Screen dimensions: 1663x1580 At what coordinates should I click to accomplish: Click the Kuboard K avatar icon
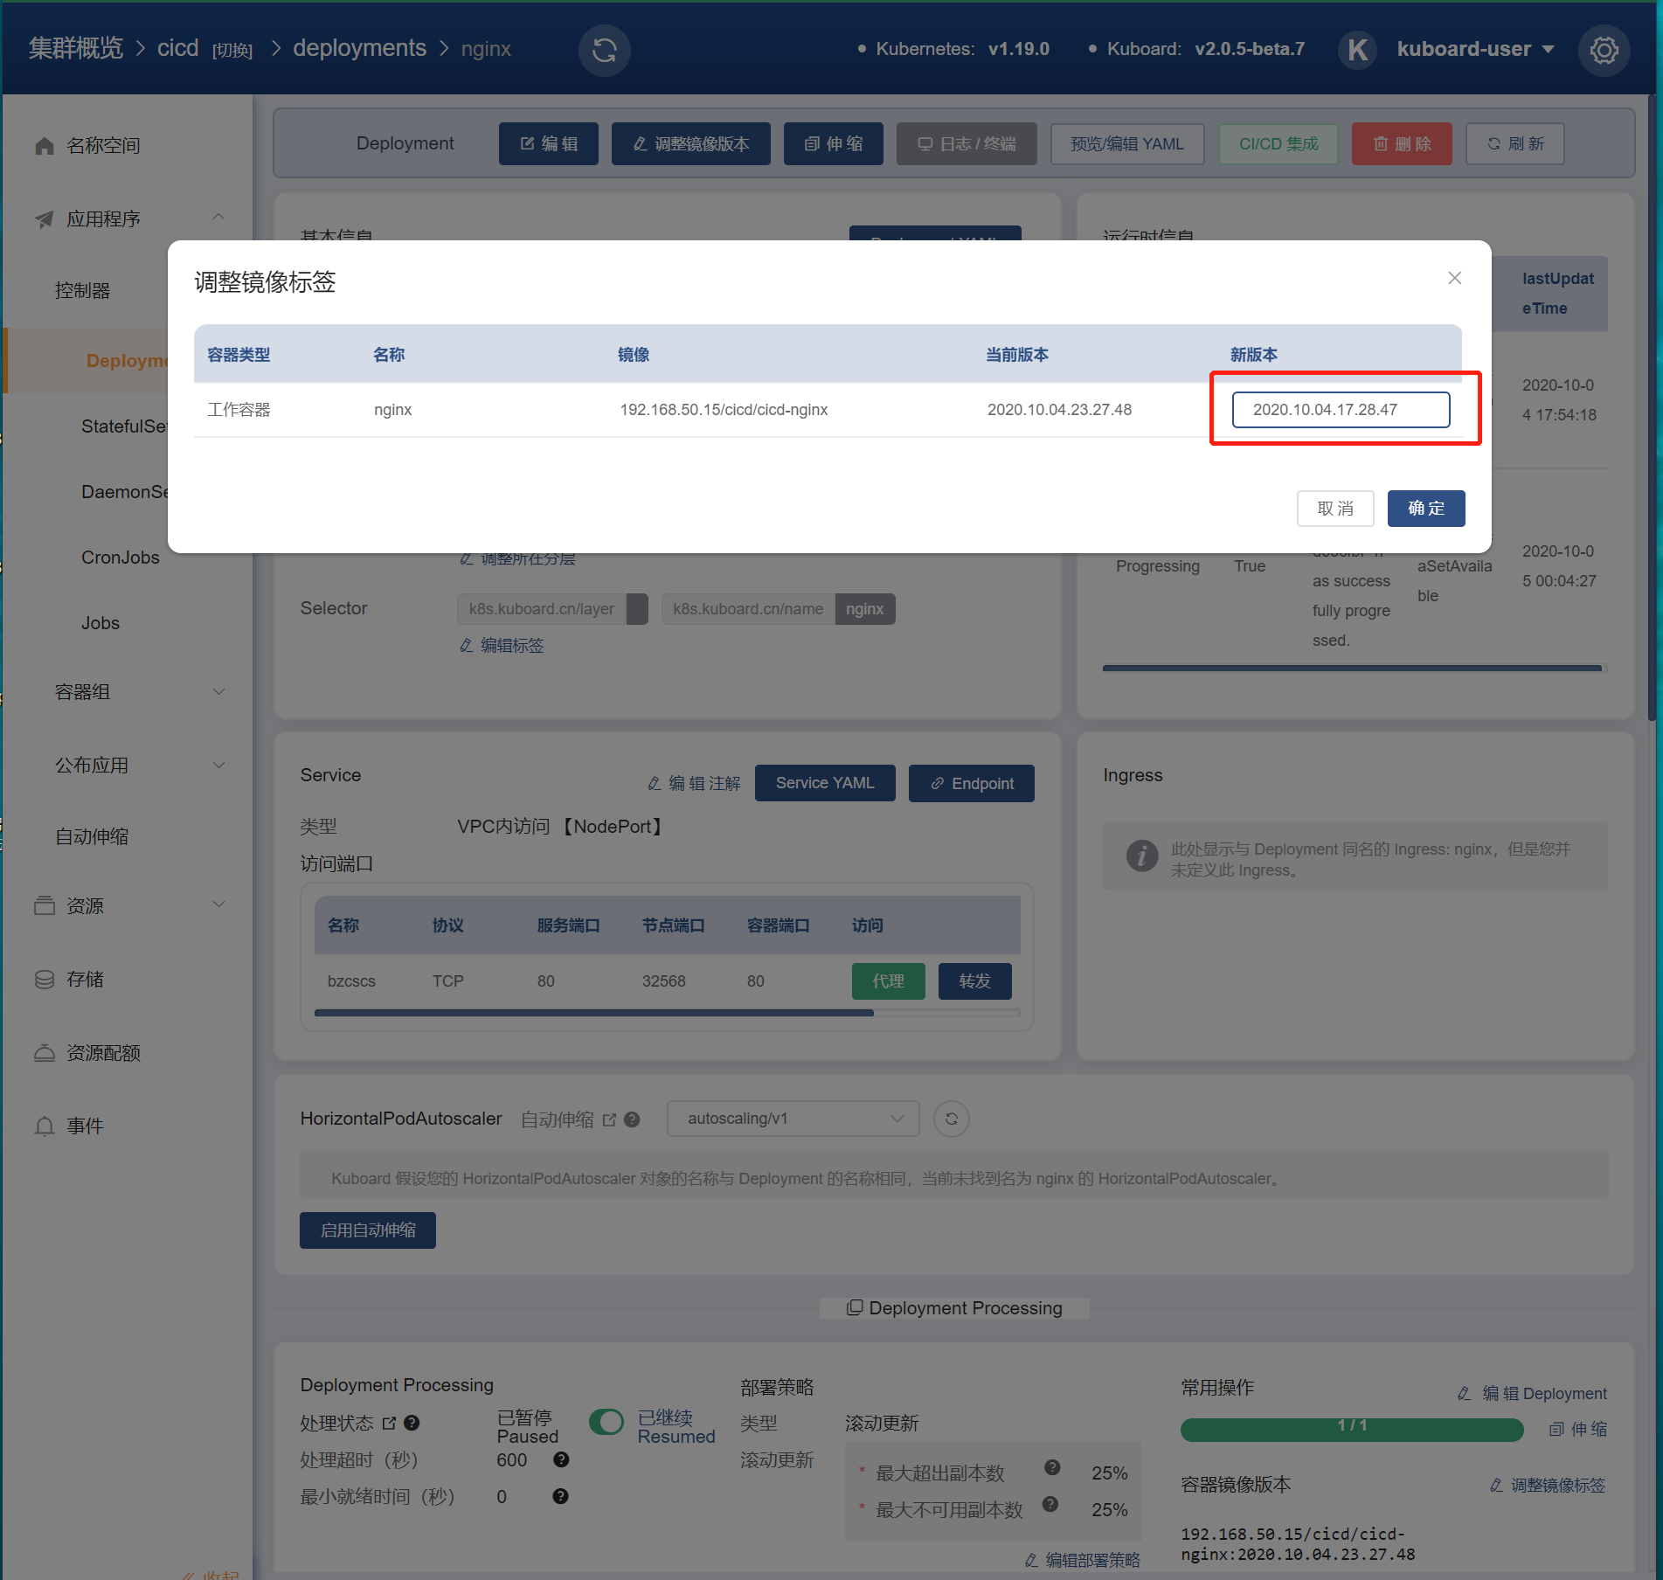tap(1358, 50)
